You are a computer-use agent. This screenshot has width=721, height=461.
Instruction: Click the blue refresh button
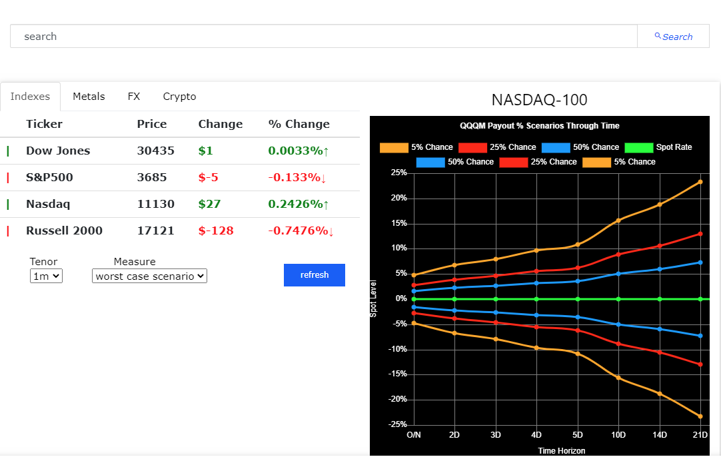coord(315,275)
